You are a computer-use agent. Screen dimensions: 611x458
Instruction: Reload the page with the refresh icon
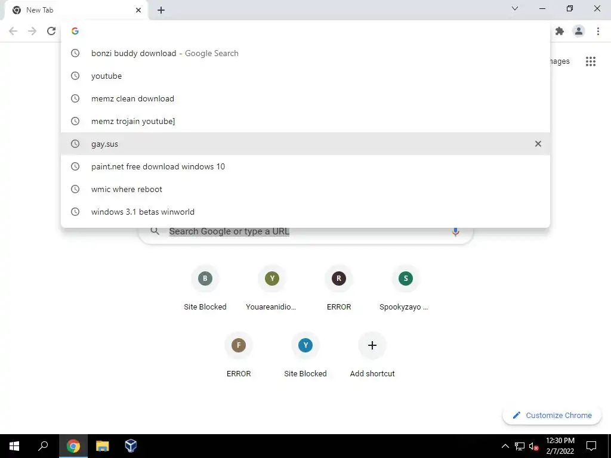[x=51, y=31]
